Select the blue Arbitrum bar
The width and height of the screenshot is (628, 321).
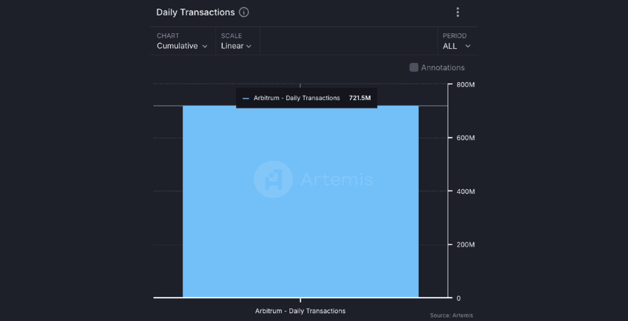tap(301, 234)
